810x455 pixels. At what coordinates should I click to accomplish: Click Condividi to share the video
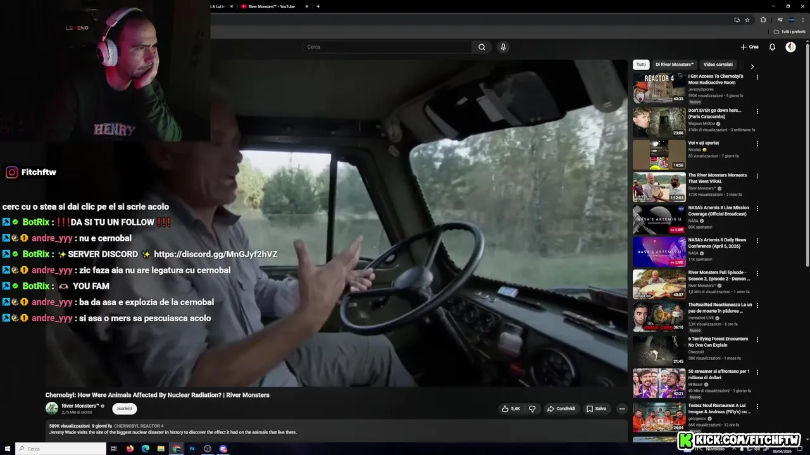(x=561, y=409)
